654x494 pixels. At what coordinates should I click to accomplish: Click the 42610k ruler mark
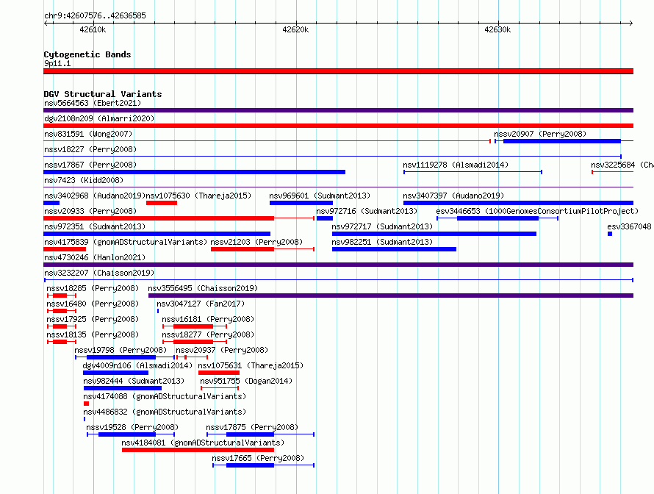[x=93, y=29]
